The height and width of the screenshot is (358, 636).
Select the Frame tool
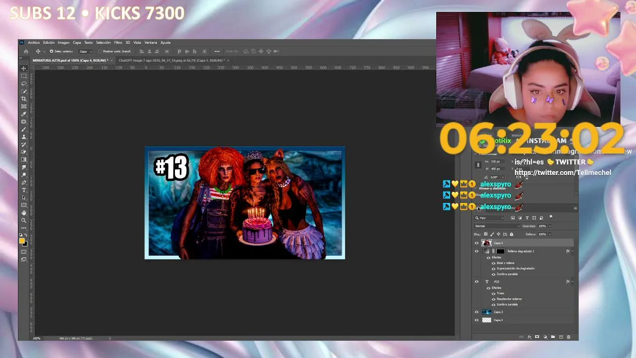click(24, 106)
